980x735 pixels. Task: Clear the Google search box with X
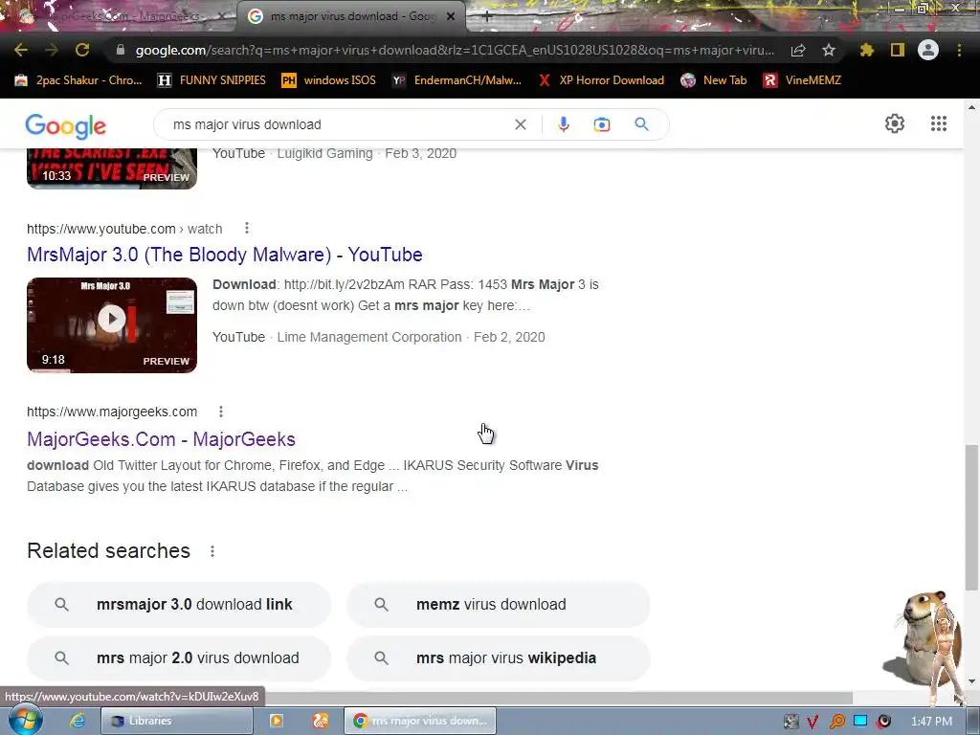[x=520, y=124]
